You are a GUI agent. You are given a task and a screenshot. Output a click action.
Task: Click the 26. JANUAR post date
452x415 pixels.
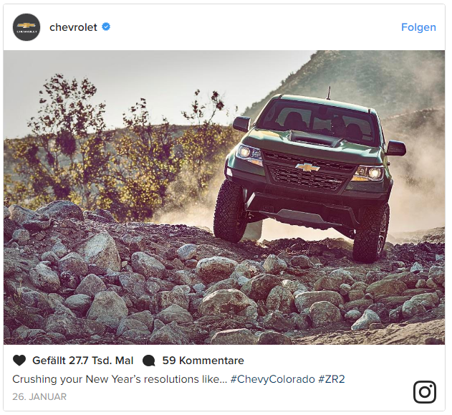39,396
